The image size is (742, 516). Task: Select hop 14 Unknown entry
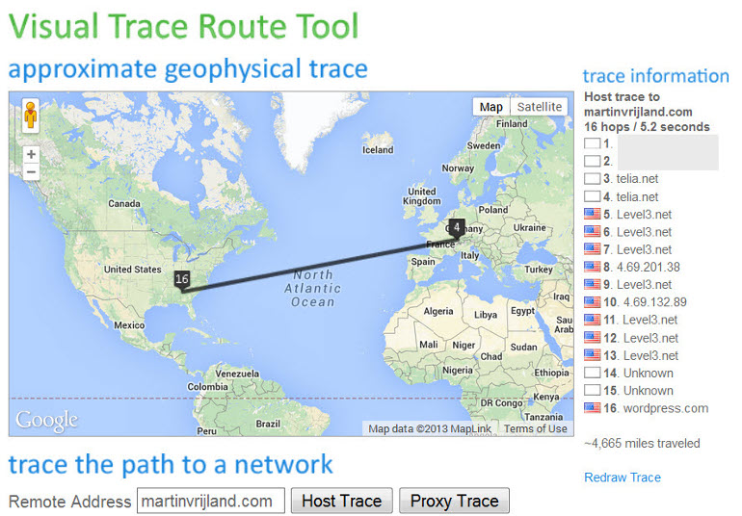(x=638, y=373)
